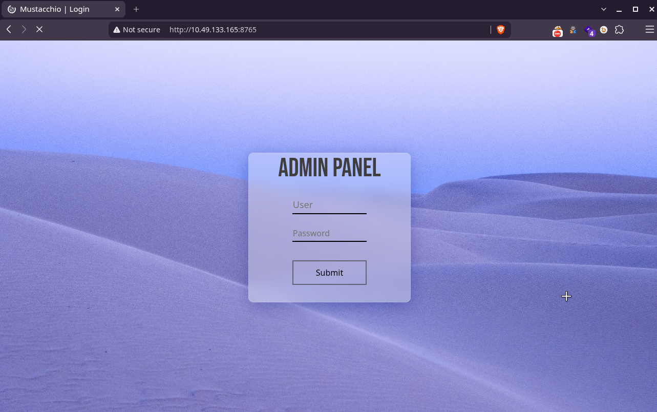This screenshot has width=657, height=412.
Task: Open the Extensions puzzle piece menu
Action: [x=620, y=30]
